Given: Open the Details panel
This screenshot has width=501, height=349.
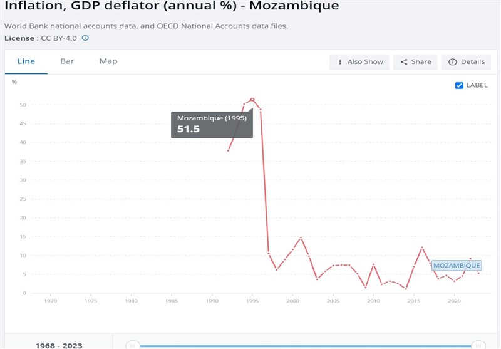Looking at the screenshot, I should click(467, 62).
